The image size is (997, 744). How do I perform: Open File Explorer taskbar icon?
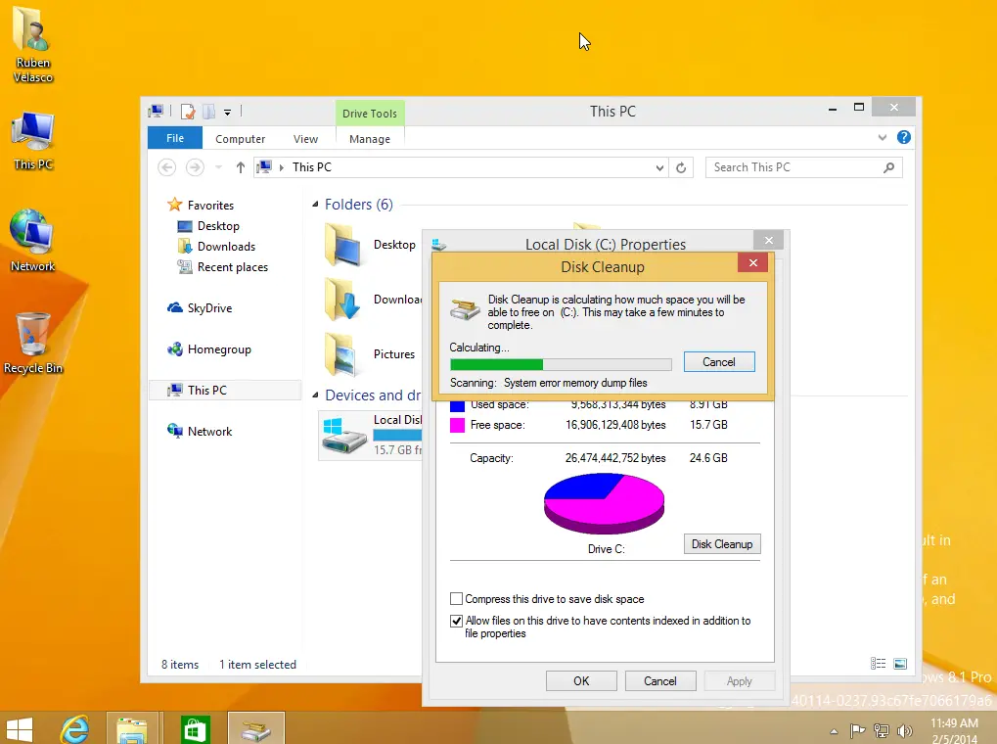(x=132, y=729)
